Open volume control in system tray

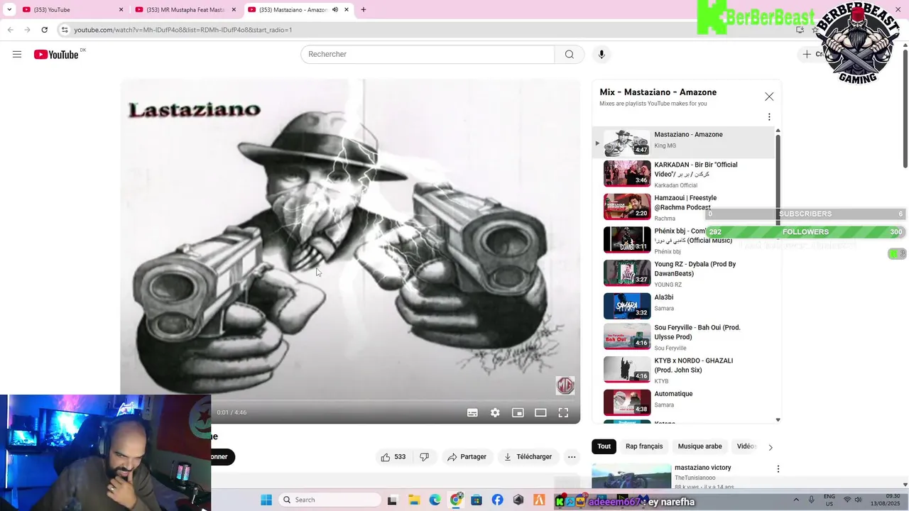pyautogui.click(x=859, y=500)
